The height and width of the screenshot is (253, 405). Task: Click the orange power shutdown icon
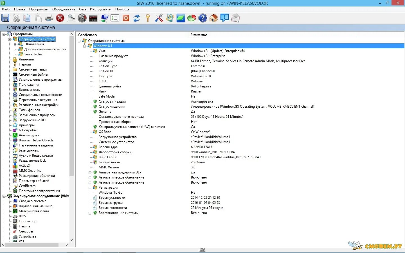click(126, 18)
